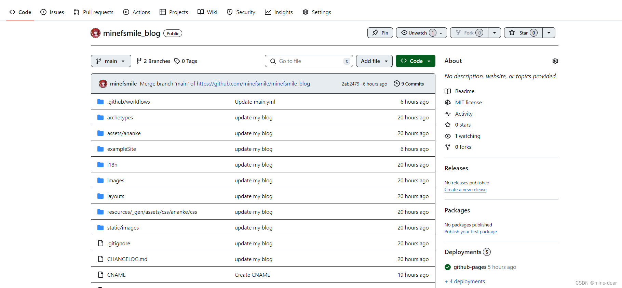Click the Update main.yml commit message
The width and height of the screenshot is (622, 288).
(x=255, y=102)
